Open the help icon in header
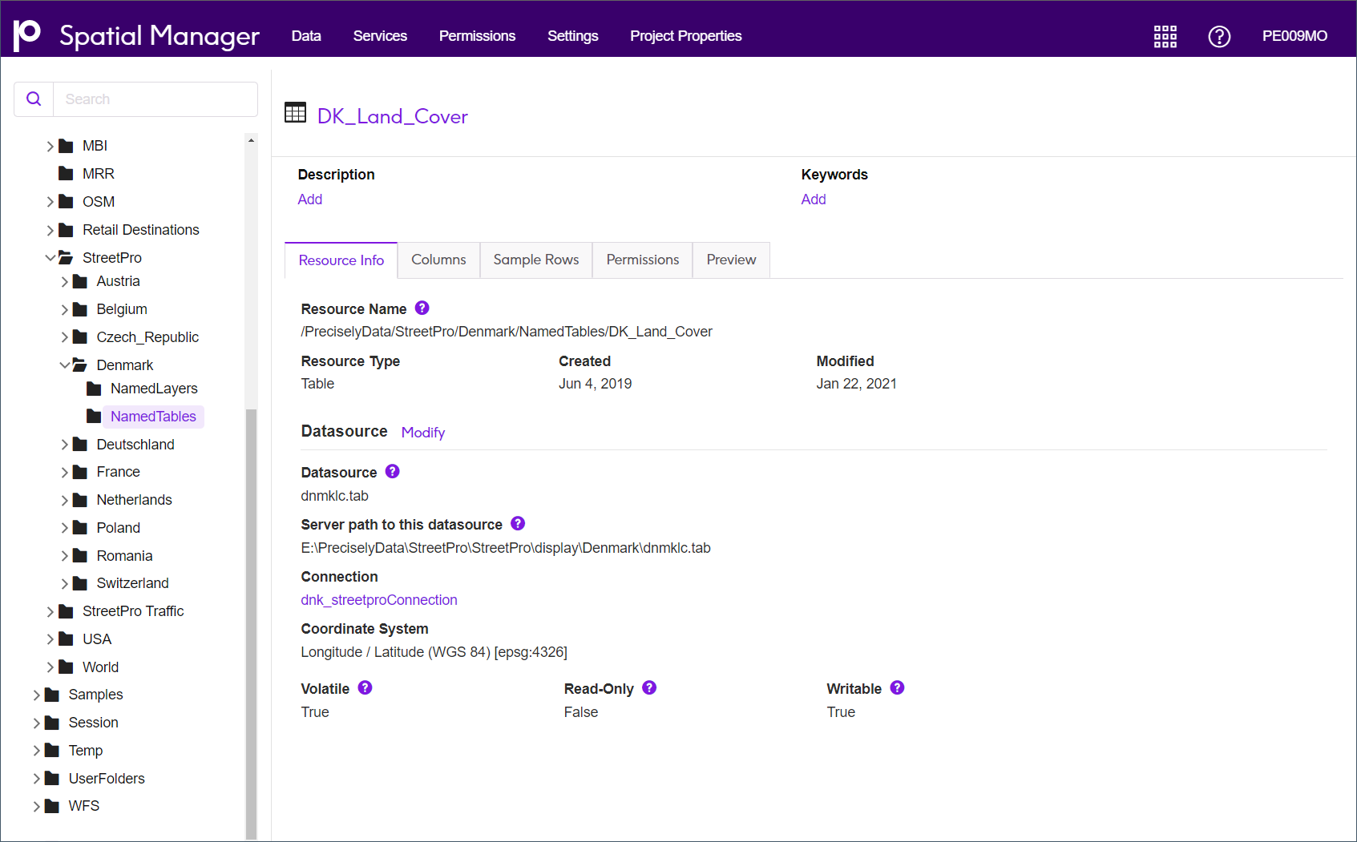 coord(1219,36)
